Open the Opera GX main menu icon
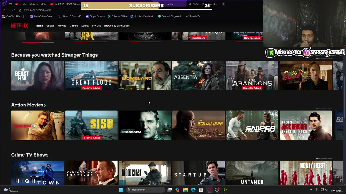The image size is (346, 194). pyautogui.click(x=4, y=4)
